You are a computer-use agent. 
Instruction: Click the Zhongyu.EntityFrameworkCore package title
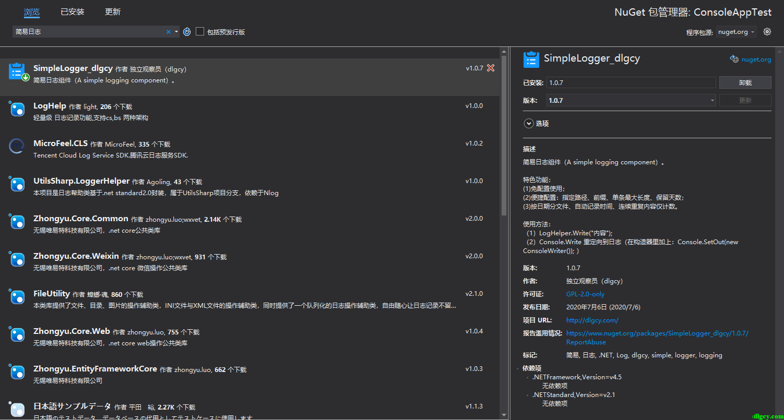pos(95,369)
